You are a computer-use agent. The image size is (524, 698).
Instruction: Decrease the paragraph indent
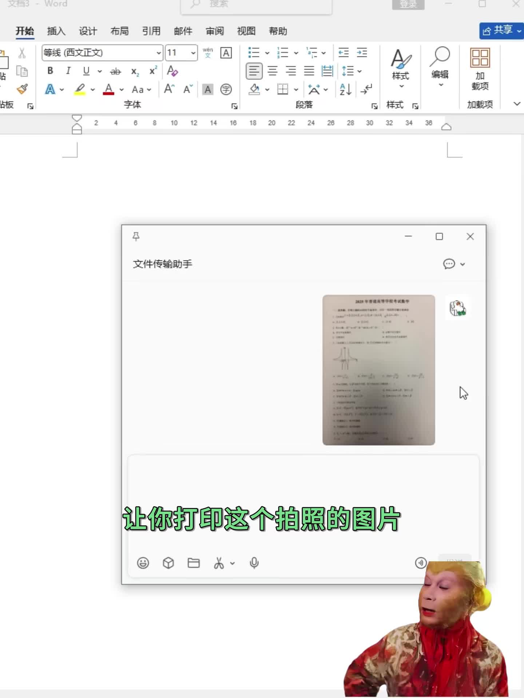(x=344, y=53)
